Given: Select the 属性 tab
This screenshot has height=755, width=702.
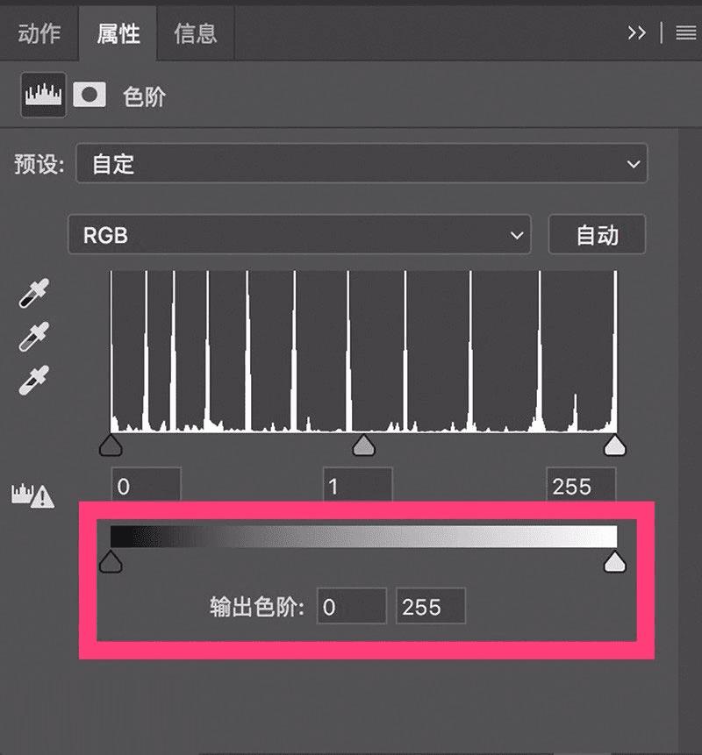Looking at the screenshot, I should (118, 33).
